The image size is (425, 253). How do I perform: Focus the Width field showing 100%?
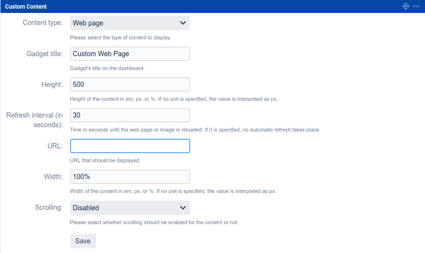point(130,177)
